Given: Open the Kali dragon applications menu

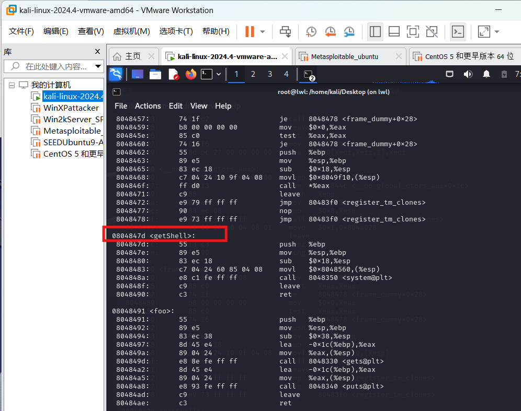Looking at the screenshot, I should coord(116,74).
